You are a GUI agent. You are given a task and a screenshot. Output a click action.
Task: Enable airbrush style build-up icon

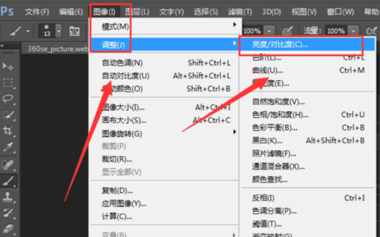[x=371, y=31]
